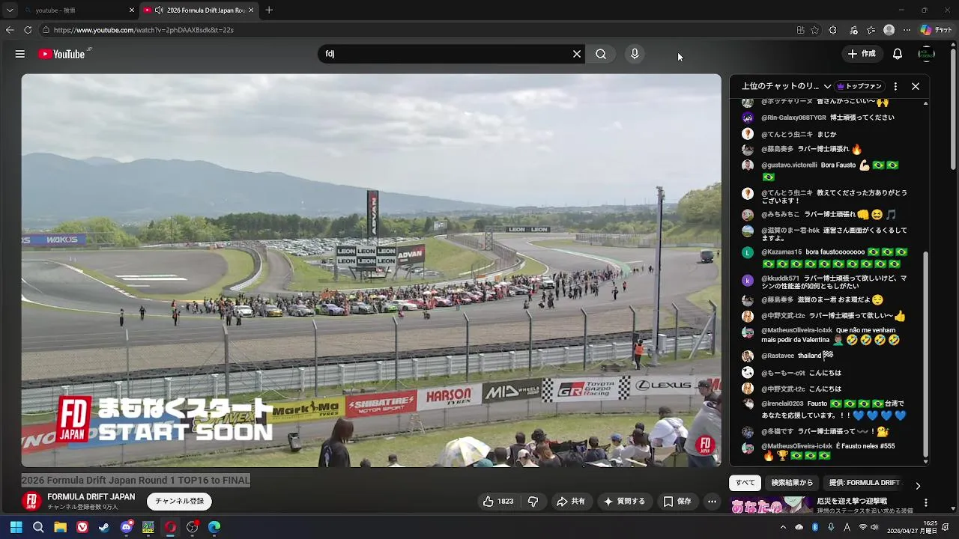Open browser settings three-dot menu
Viewport: 959px width, 539px height.
[x=907, y=30]
